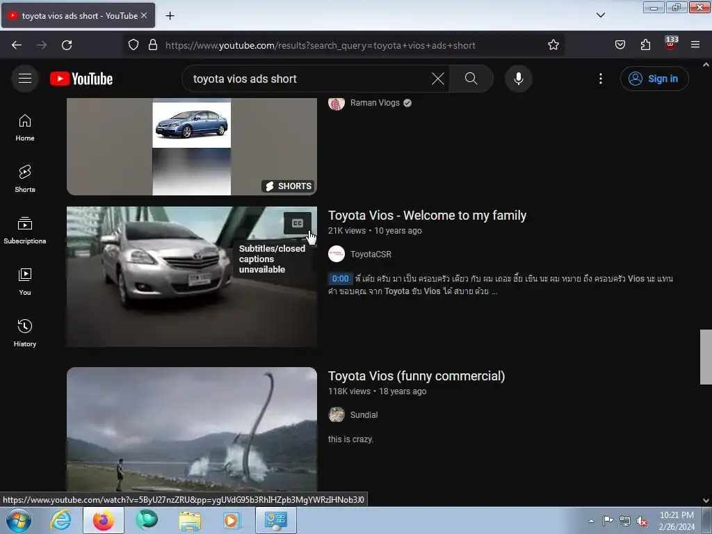Launch Internet Explorer from the taskbar
This screenshot has height=534, width=712.
[61, 521]
